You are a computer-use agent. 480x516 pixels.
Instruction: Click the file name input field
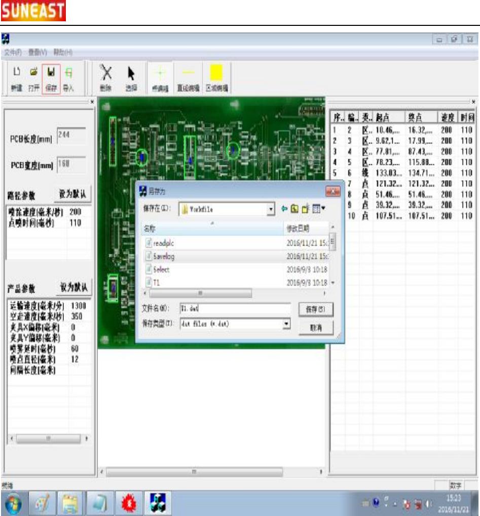coord(235,308)
